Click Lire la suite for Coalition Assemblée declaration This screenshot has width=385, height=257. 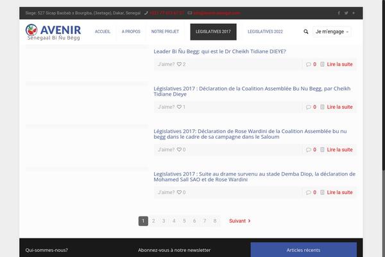point(339,107)
